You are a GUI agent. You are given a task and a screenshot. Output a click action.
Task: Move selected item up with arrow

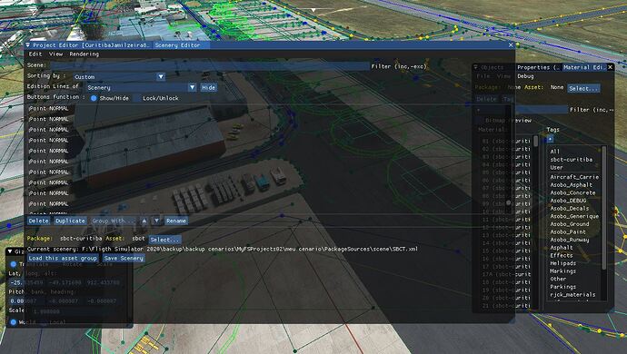(144, 221)
